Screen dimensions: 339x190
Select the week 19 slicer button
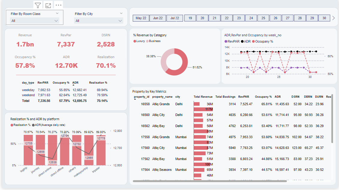coord(190,18)
